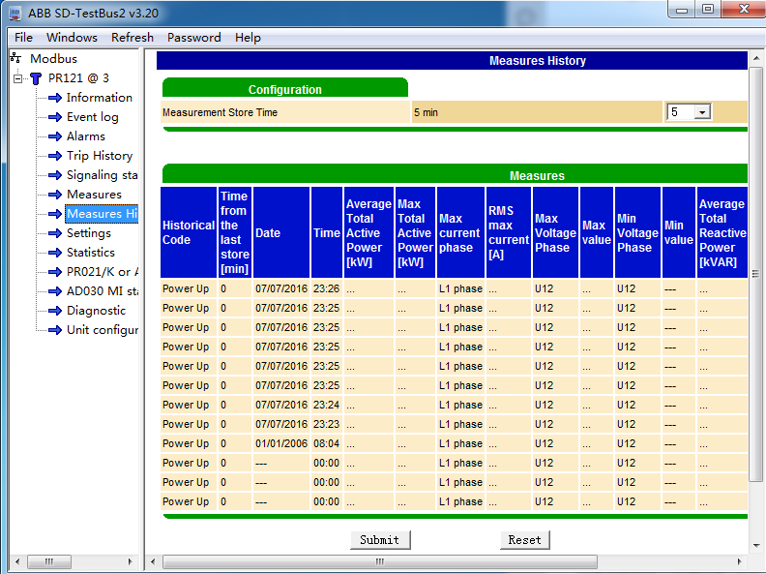Screen dimensions: 766x574
Task: Click the 23:26 time cell
Action: tap(327, 289)
